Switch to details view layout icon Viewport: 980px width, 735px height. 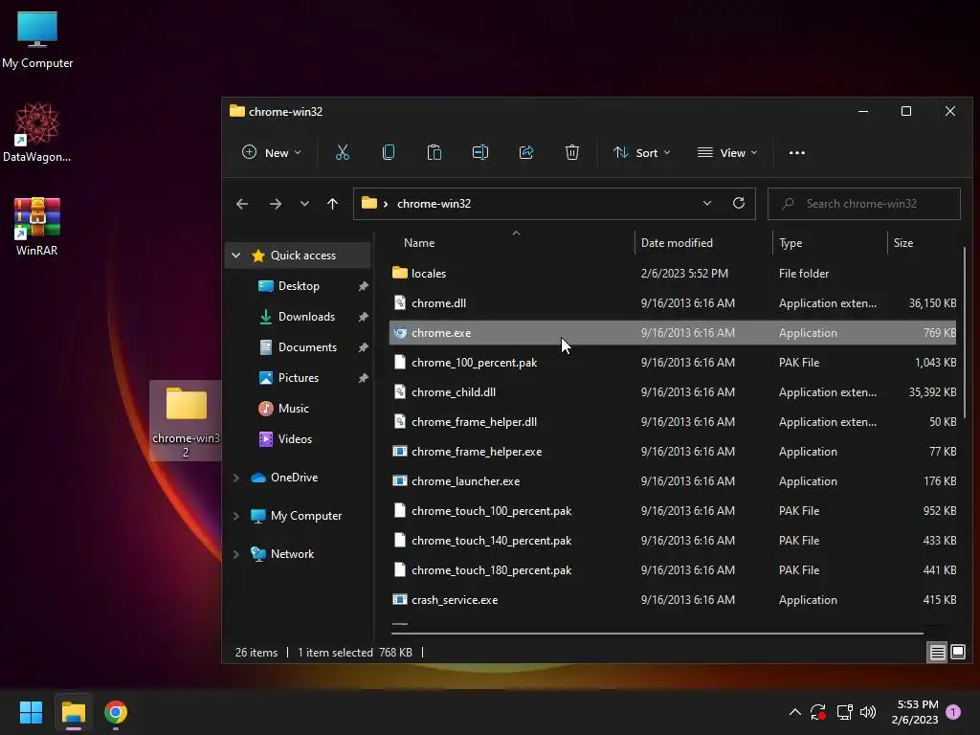pos(938,652)
